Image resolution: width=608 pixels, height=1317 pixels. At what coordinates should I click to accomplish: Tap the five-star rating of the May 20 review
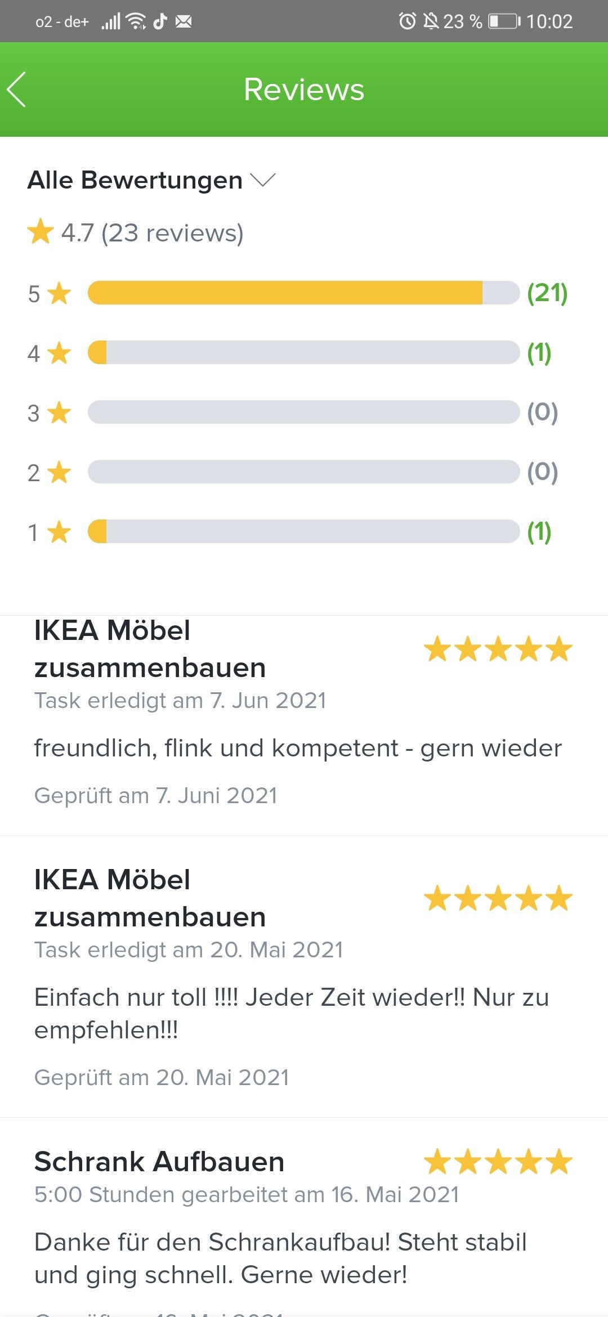tap(498, 898)
